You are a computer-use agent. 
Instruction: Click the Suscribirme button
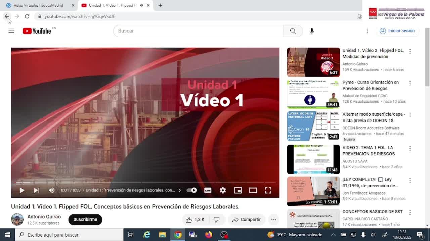click(x=85, y=220)
